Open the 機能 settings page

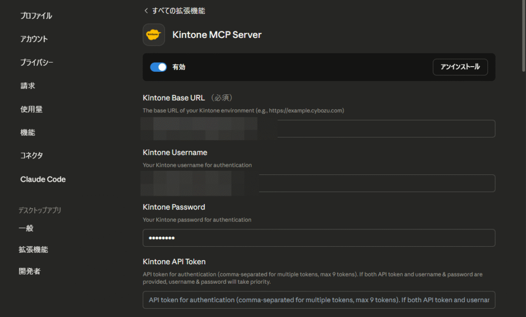point(28,132)
